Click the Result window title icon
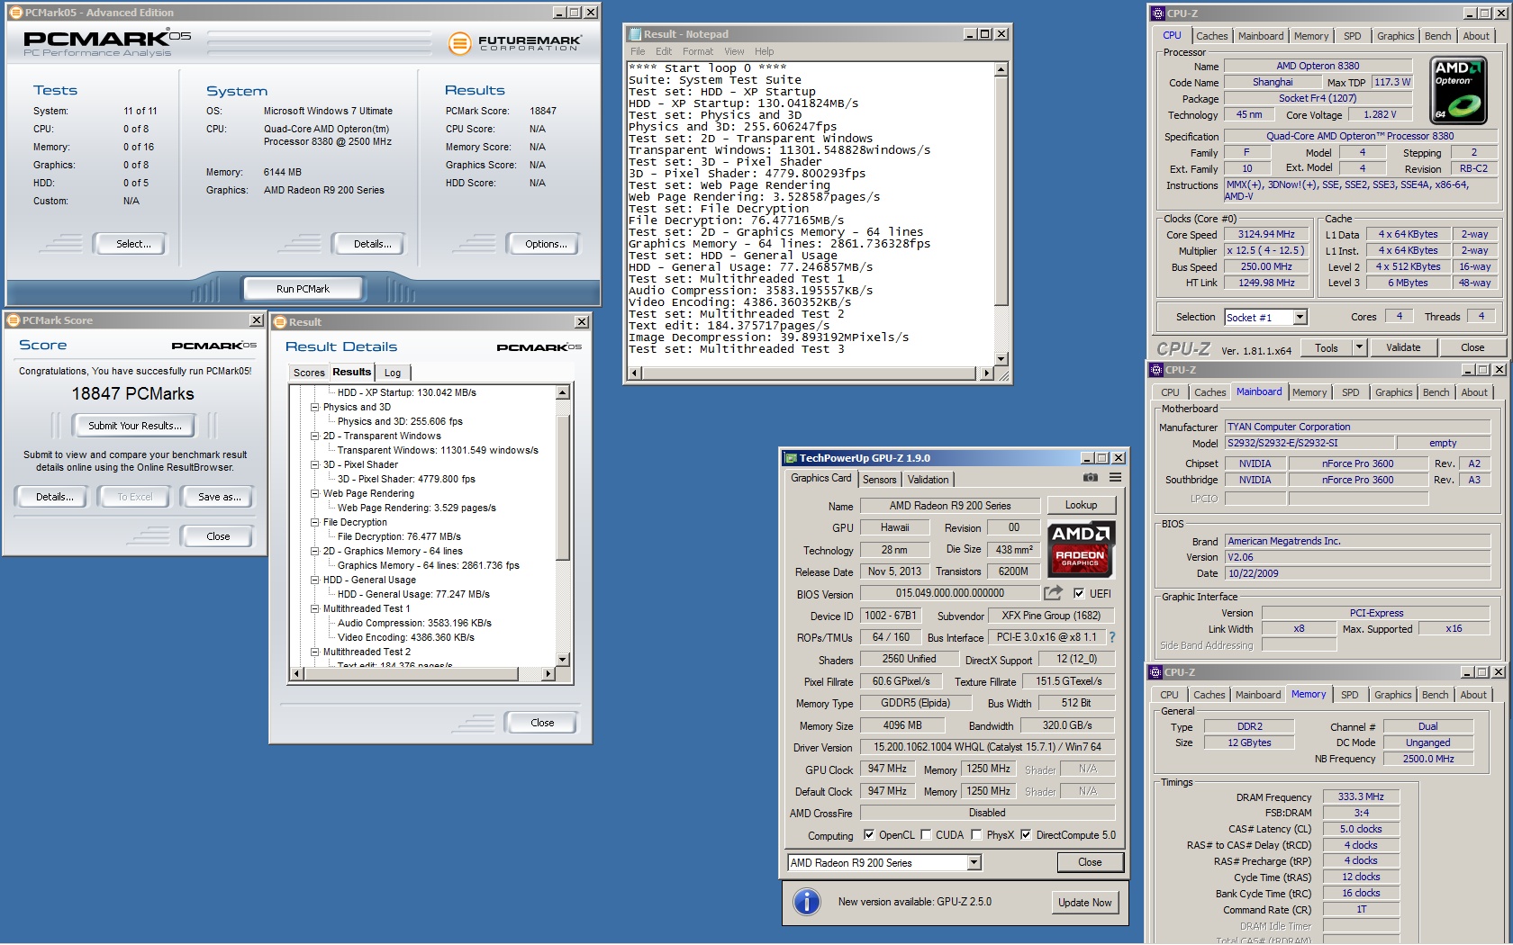This screenshot has height=945, width=1513. tap(280, 322)
